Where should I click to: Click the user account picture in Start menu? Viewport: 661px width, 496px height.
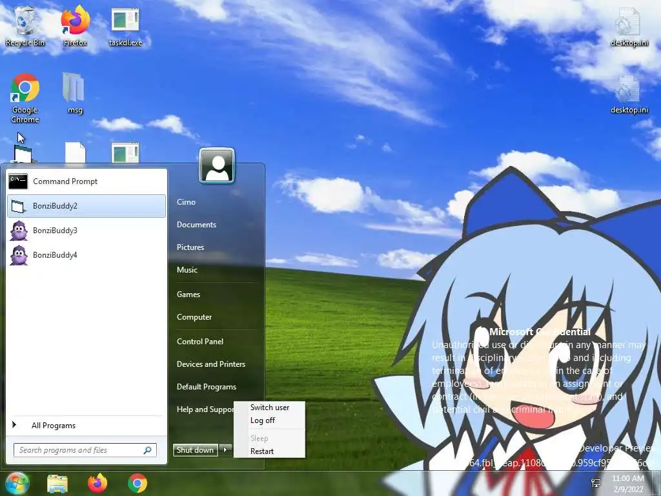tap(217, 165)
